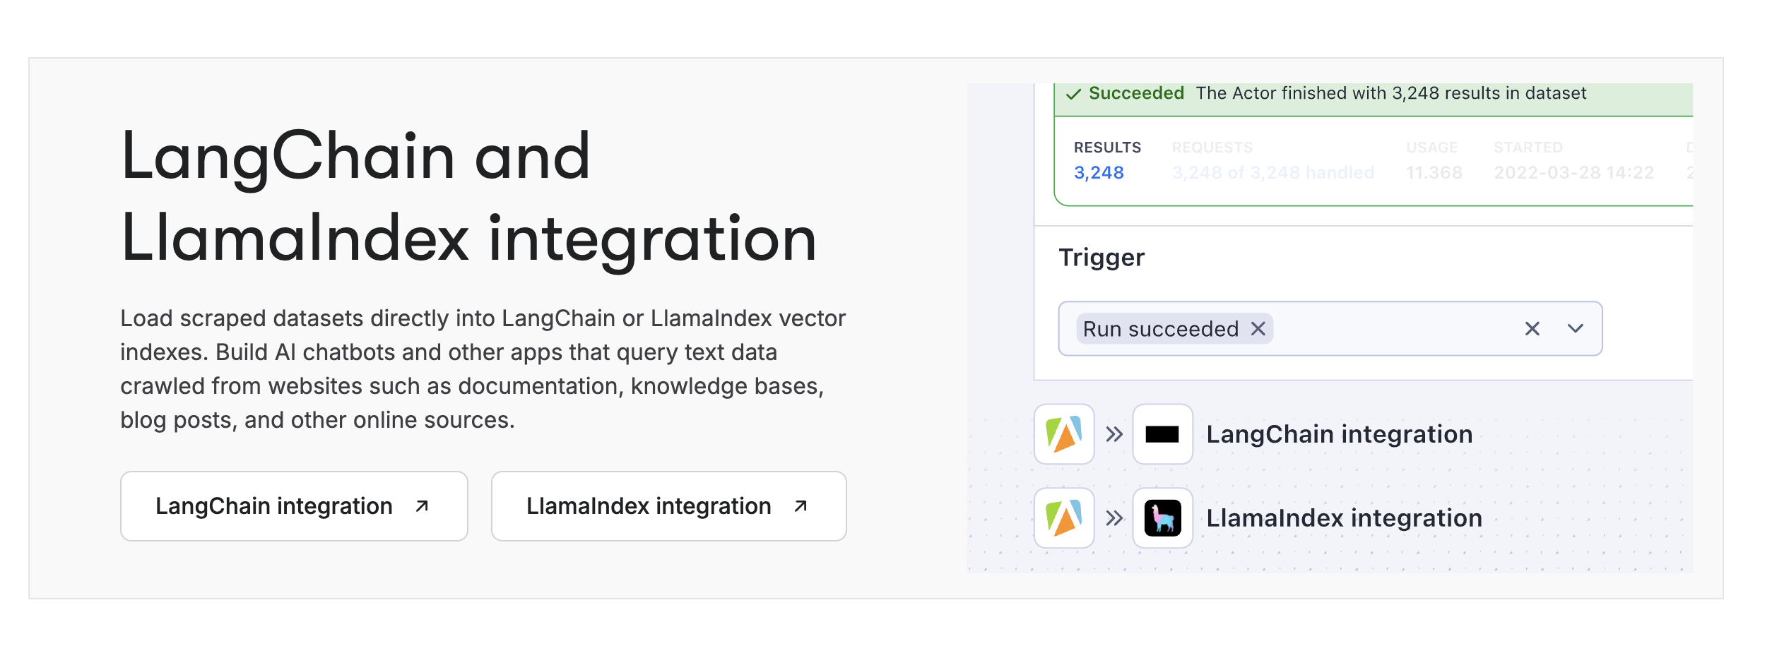Image resolution: width=1772 pixels, height=665 pixels.
Task: Click the double chevron next to LangChain logo
Action: coord(1114,434)
